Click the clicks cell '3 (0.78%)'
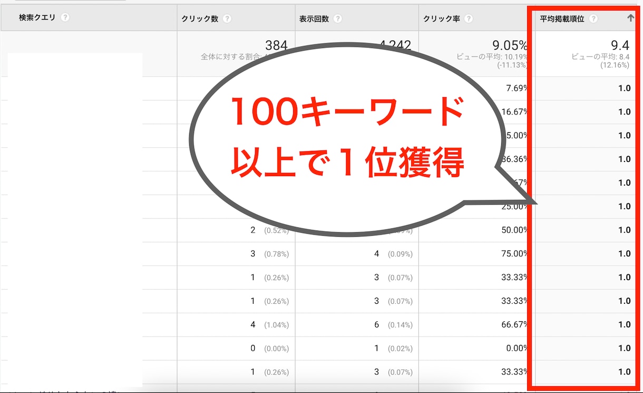 (x=269, y=254)
